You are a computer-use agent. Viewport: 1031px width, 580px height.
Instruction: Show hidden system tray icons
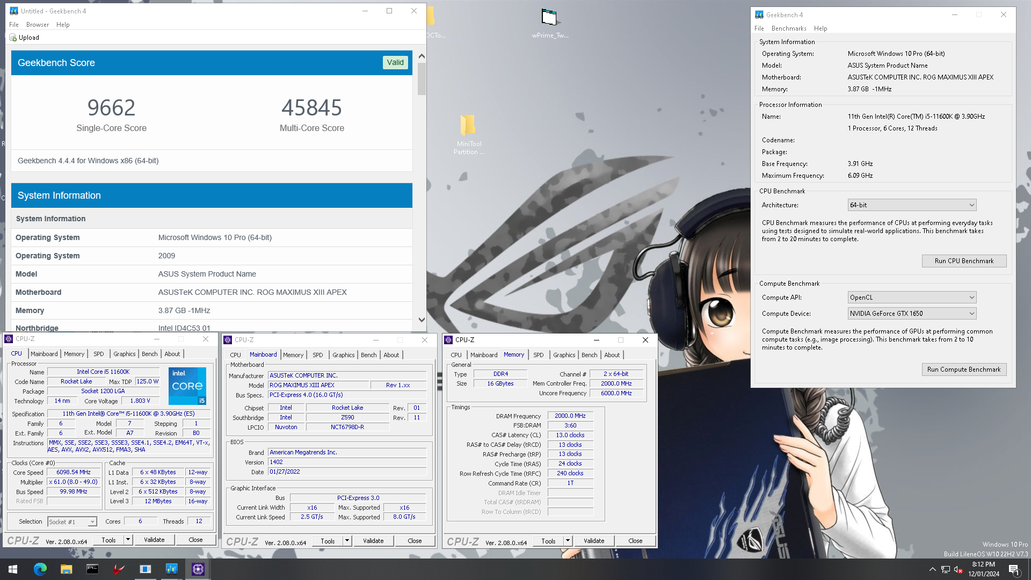click(x=932, y=569)
